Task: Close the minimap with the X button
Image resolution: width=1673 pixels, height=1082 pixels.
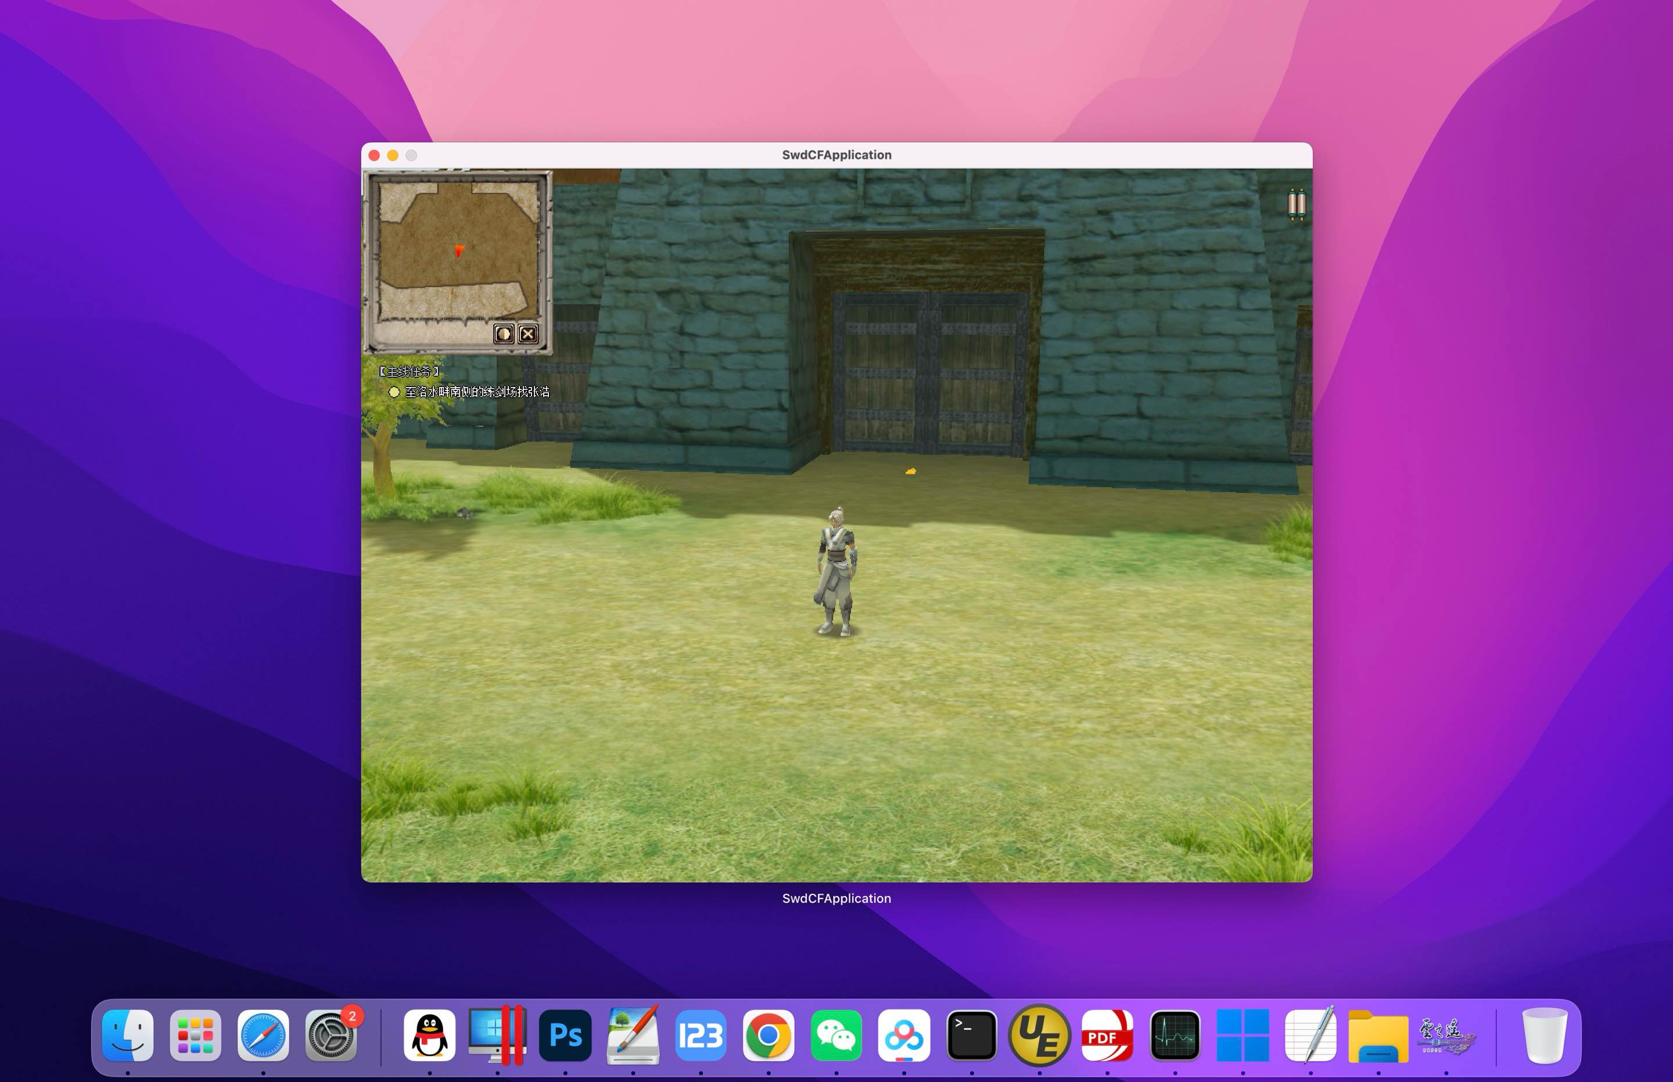Action: coord(528,334)
